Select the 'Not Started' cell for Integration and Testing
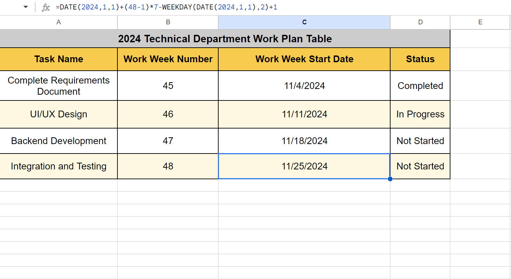The height and width of the screenshot is (279, 511). (420, 166)
